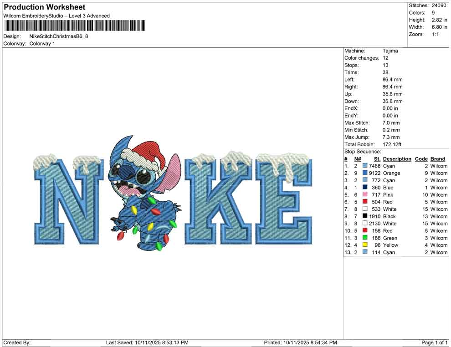The width and height of the screenshot is (451, 347).
Task: Select the max jump value '7.3 mm'
Action: [x=391, y=137]
